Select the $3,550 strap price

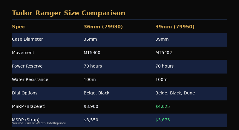pyautogui.click(x=91, y=120)
